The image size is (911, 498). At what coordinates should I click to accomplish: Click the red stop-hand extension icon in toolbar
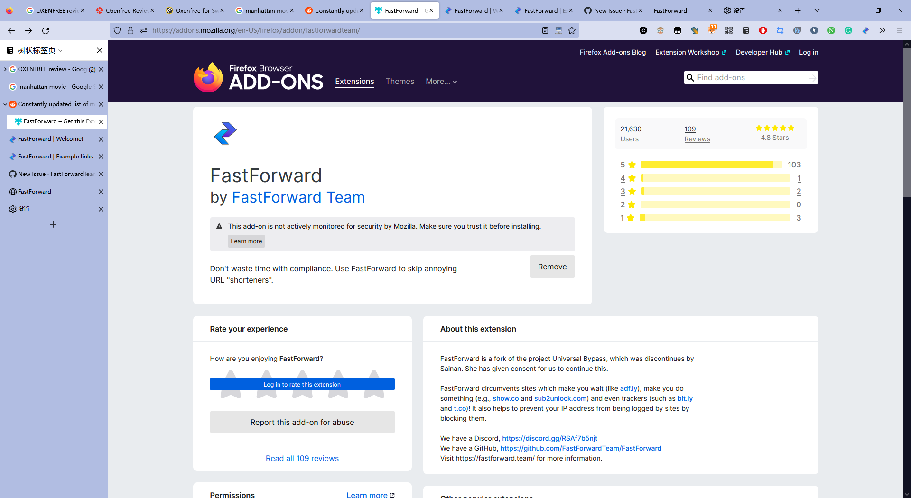coord(763,30)
